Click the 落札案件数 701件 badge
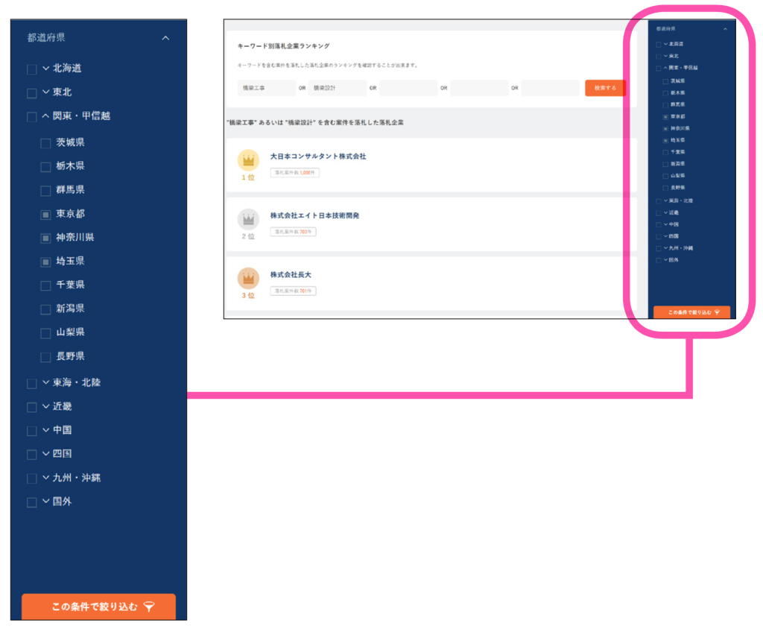Screen dimensions: 763x629 [x=294, y=291]
